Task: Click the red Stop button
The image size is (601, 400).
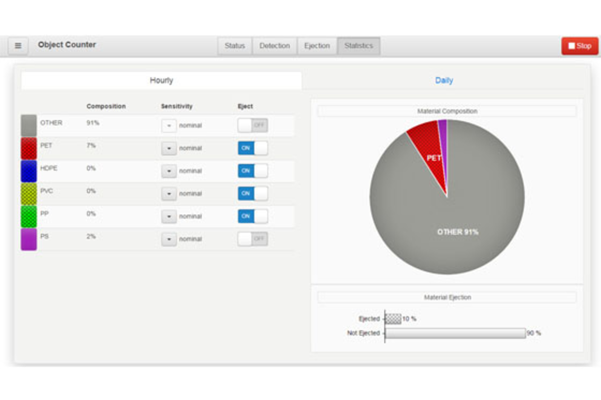Action: [x=579, y=46]
